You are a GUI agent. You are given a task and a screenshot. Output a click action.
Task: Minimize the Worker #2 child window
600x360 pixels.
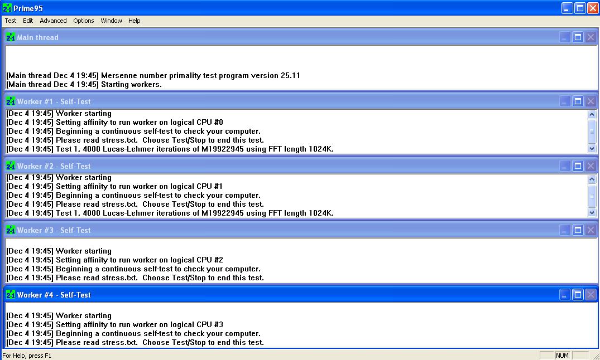(565, 166)
